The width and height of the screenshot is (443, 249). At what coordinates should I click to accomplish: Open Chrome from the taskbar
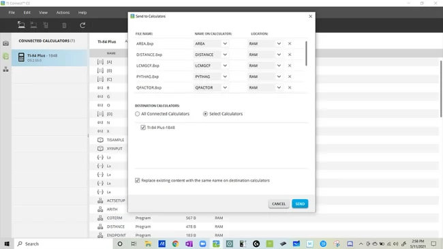click(x=175, y=244)
